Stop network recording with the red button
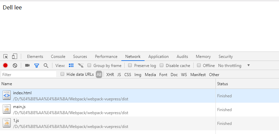The height and width of the screenshot is (134, 279). [x=5, y=65]
